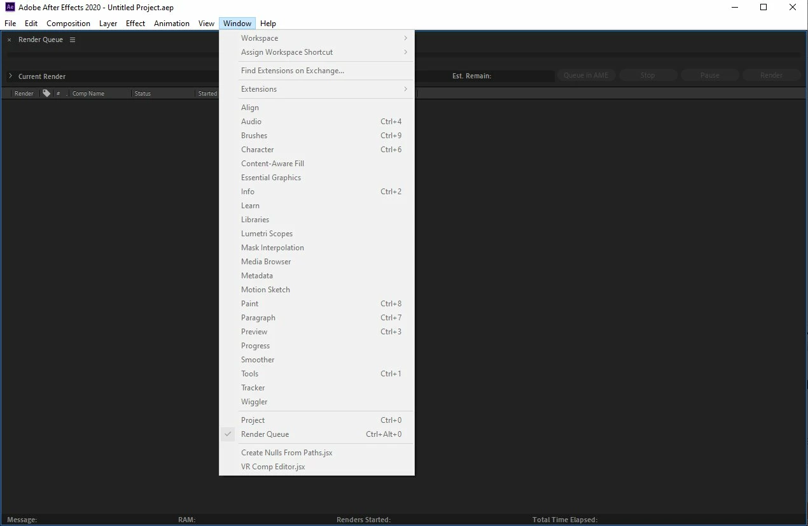This screenshot has width=808, height=526.
Task: Click the After Effects app icon
Action: (10, 8)
